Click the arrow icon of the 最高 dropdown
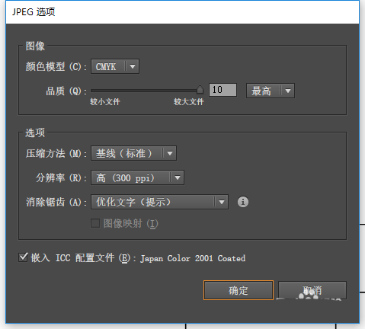 click(288, 91)
